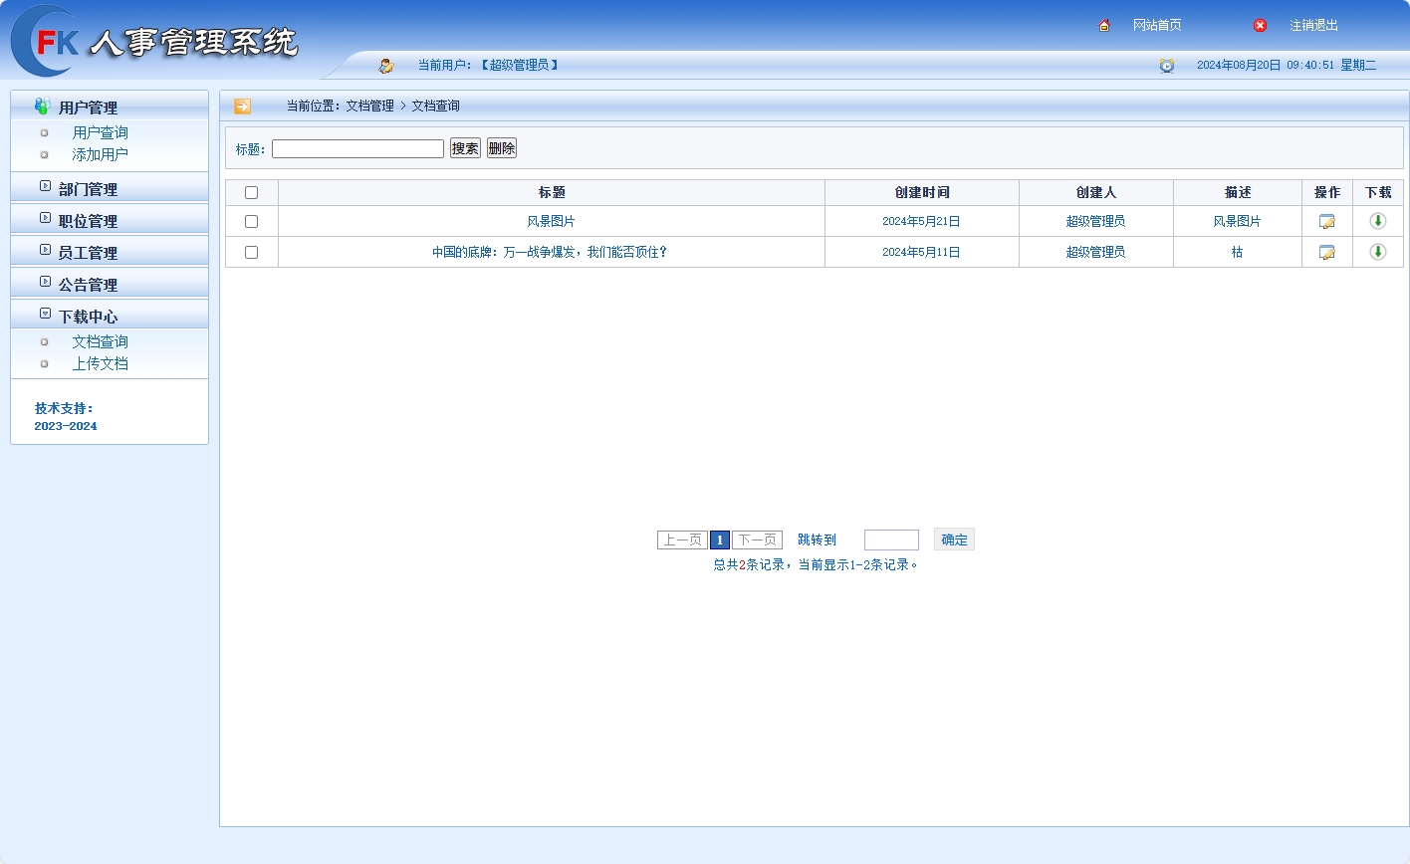Download the 中国的底牌 document
This screenshot has height=864, width=1410.
pyautogui.click(x=1378, y=252)
